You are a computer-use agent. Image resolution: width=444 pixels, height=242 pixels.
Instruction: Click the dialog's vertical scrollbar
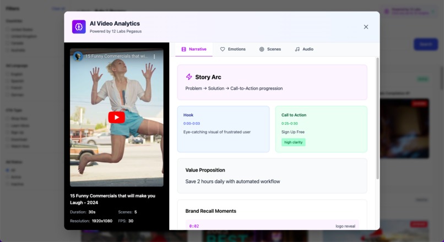click(377, 118)
